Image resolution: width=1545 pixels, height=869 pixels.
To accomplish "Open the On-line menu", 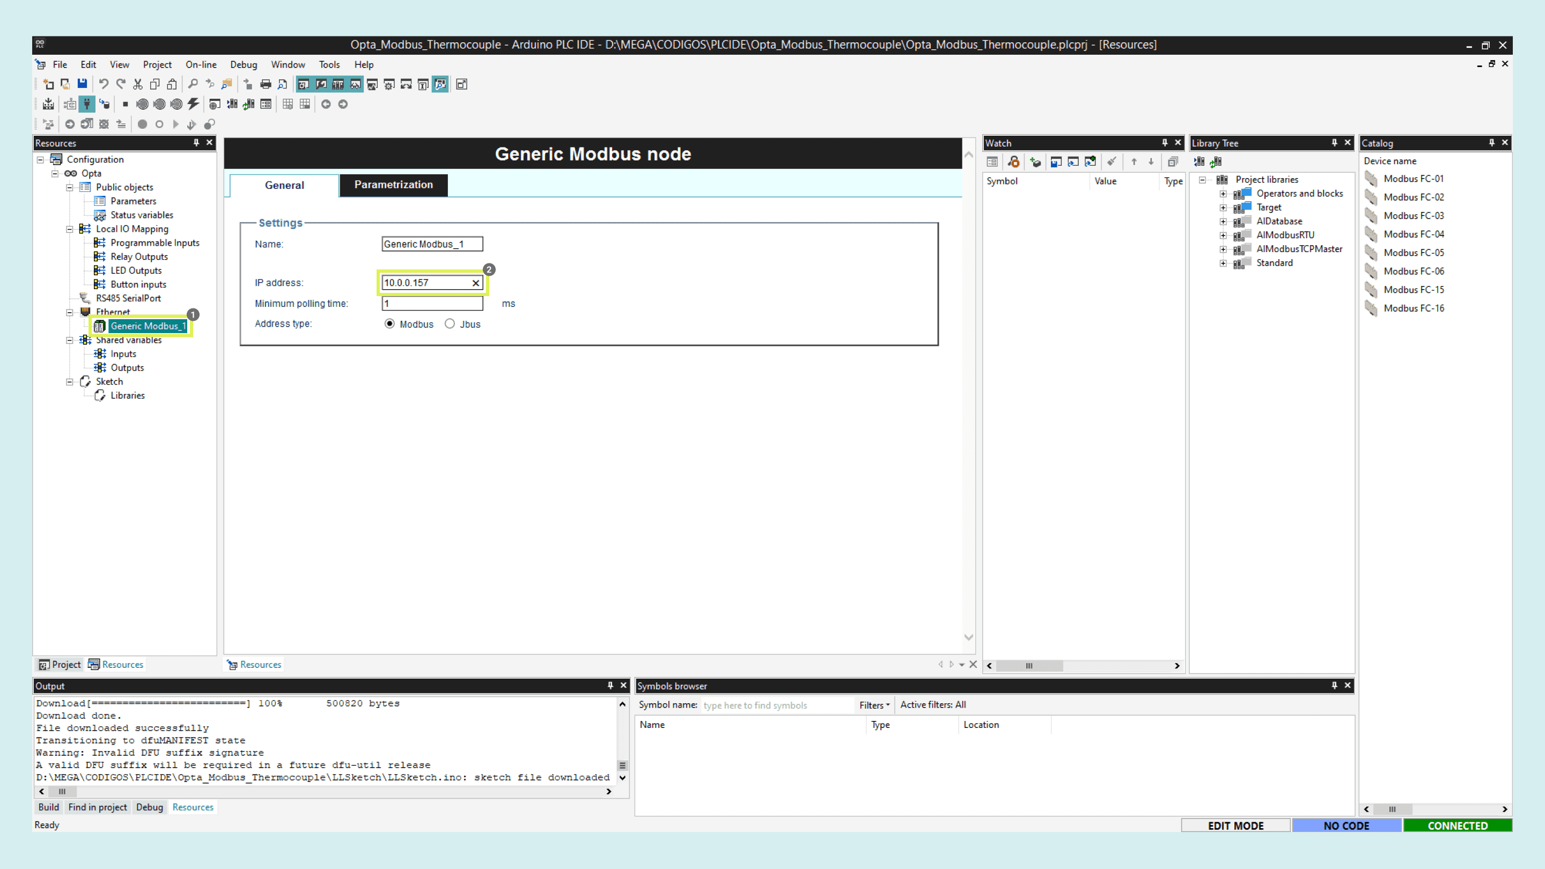I will [x=201, y=65].
